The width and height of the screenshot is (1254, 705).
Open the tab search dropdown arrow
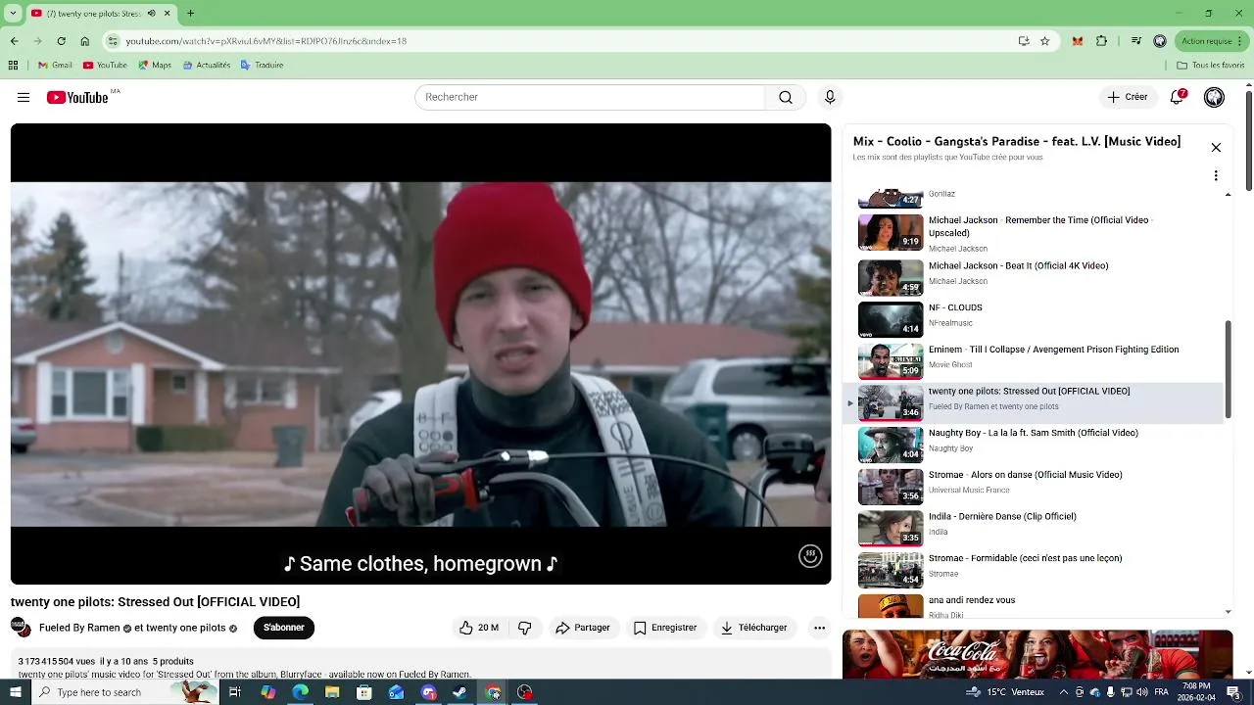coord(13,14)
